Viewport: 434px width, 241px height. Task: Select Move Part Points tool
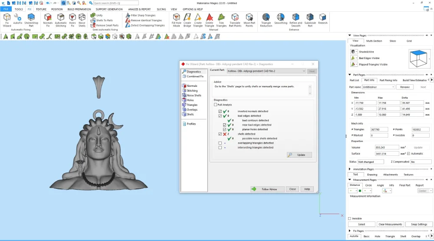pyautogui.click(x=249, y=20)
